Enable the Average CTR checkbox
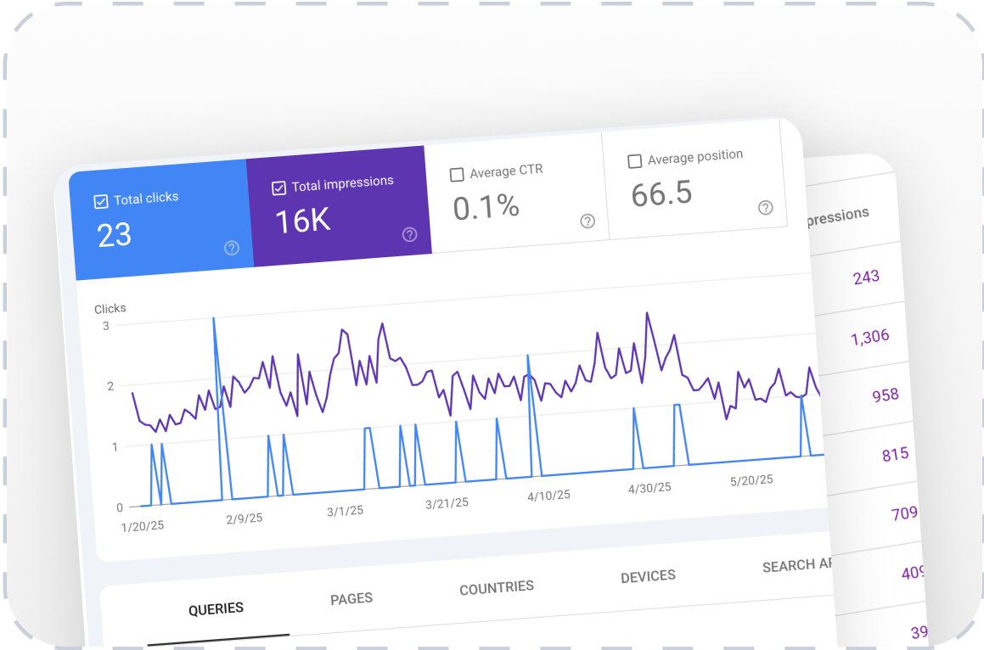 457,174
